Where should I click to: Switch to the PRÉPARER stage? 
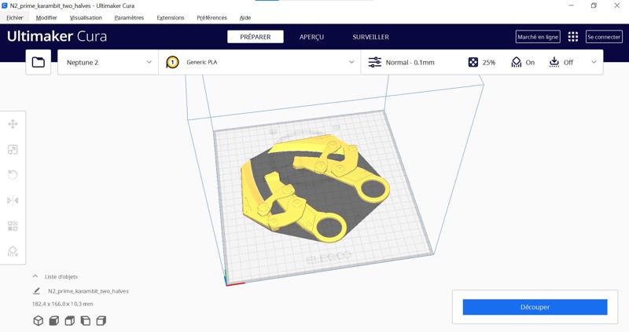256,37
